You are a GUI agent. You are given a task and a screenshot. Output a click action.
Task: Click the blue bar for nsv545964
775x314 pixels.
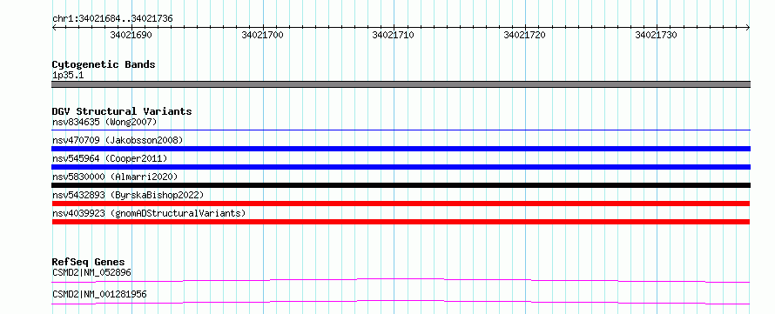[x=401, y=167]
